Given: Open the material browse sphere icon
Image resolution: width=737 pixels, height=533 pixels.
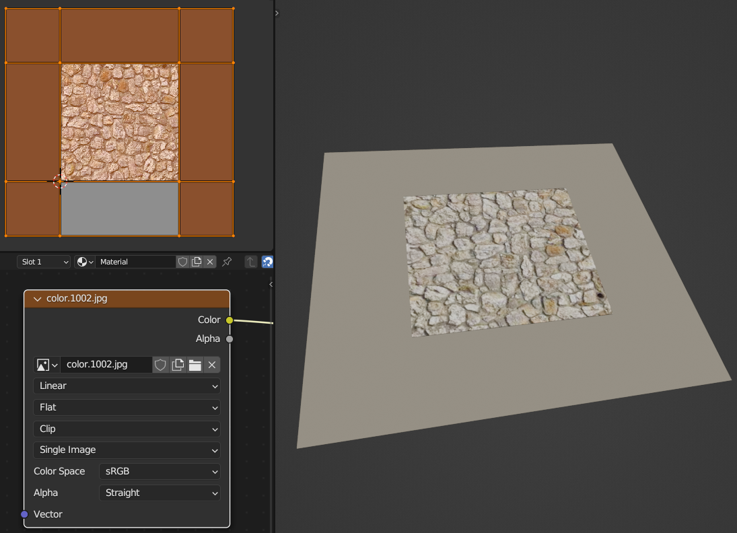Looking at the screenshot, I should (85, 262).
